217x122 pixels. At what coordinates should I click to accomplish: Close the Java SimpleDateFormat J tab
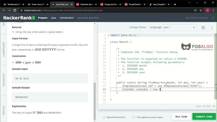coord(169,4)
